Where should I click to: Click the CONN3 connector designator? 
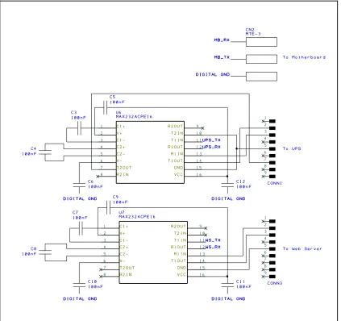click(274, 283)
